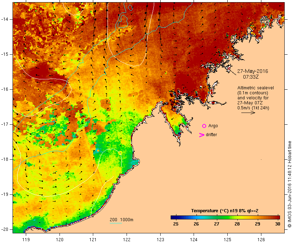Click the '27-May 07Z' text

point(250,103)
